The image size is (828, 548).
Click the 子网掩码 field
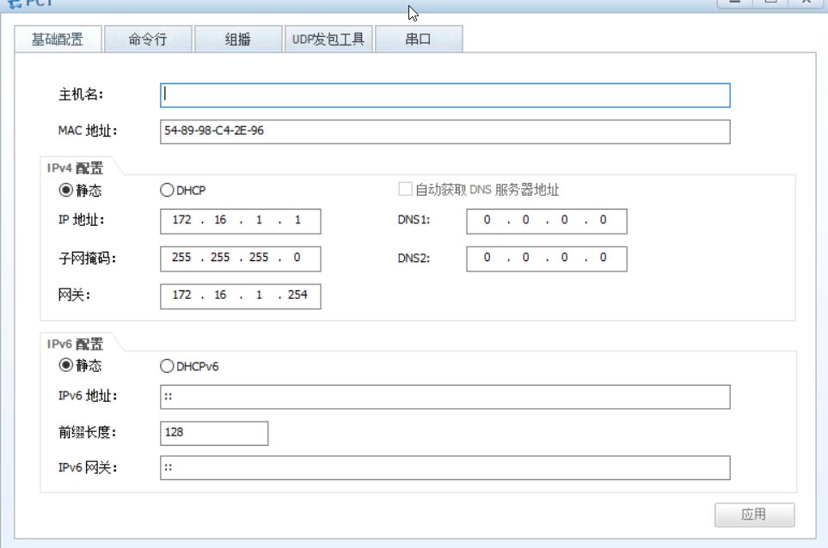pyautogui.click(x=240, y=259)
